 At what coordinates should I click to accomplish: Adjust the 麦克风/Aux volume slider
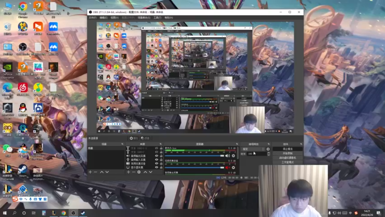pyautogui.click(x=194, y=156)
